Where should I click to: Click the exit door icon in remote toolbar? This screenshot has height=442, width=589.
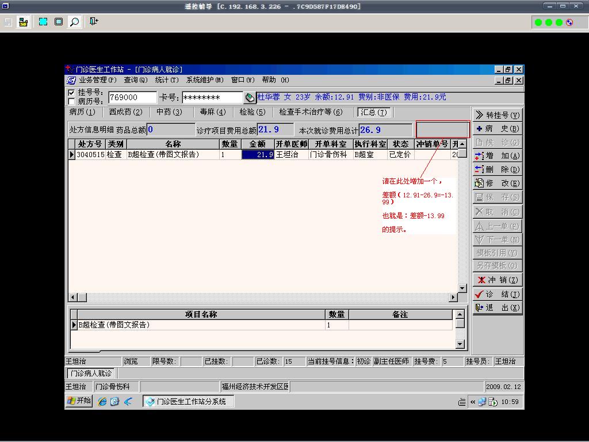[94, 21]
